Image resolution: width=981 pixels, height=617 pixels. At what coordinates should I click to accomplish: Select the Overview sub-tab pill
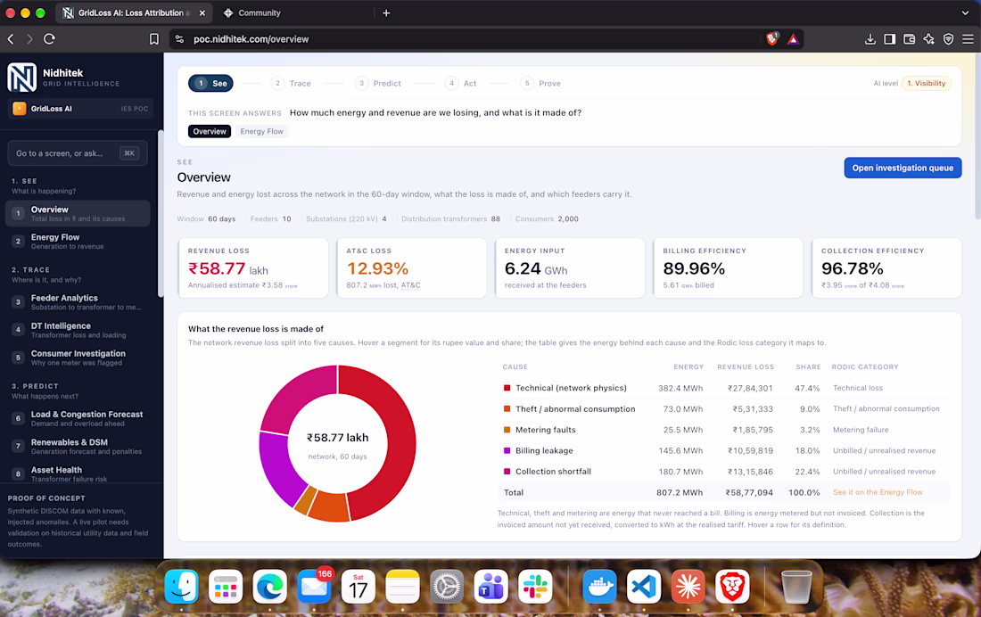point(210,131)
